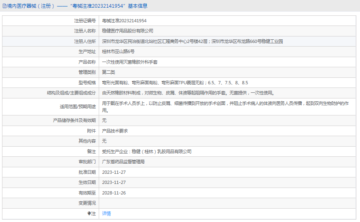Select the page title 境内医疗器械（注册）基本信息
Viewport: 360px width, 222px height.
pos(77,6)
